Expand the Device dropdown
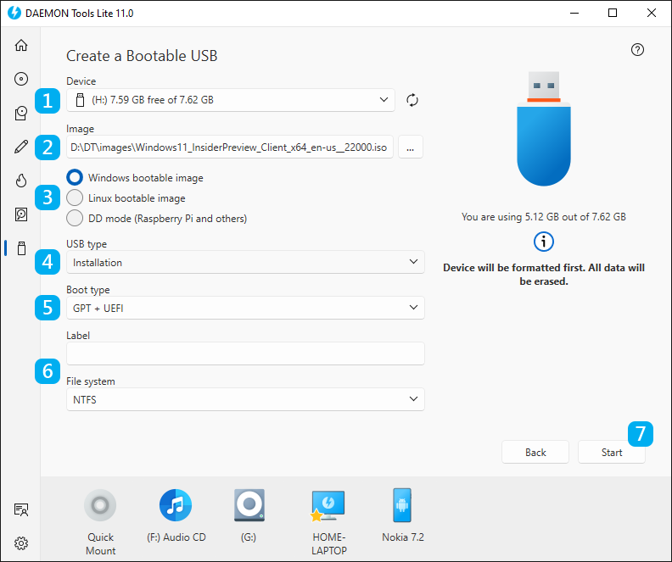This screenshot has height=562, width=672. (x=231, y=100)
